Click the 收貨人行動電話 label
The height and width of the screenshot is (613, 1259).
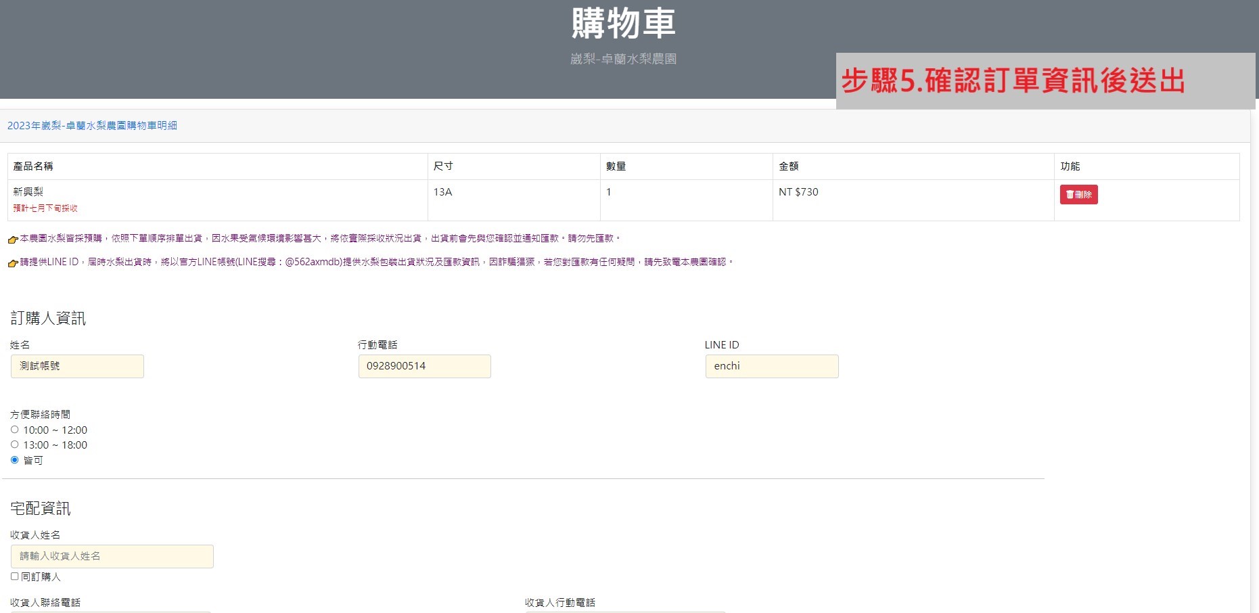click(560, 603)
